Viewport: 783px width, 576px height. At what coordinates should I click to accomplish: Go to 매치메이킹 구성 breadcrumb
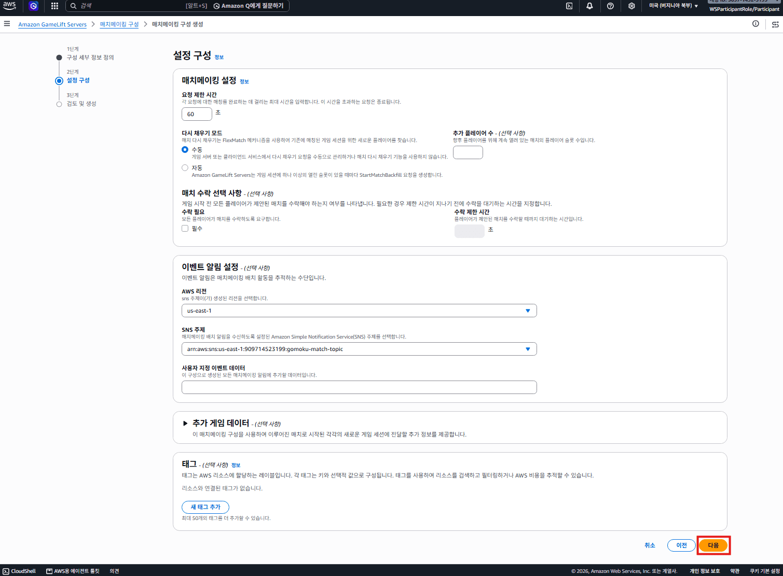click(119, 24)
